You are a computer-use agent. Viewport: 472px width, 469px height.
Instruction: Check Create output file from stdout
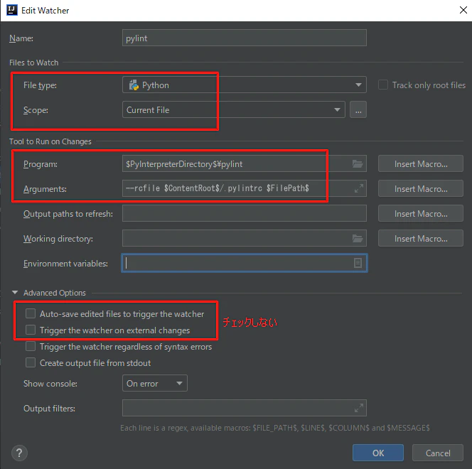coord(31,362)
